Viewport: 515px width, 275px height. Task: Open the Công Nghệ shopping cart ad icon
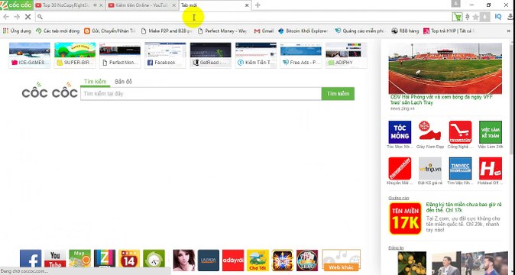pos(460,132)
